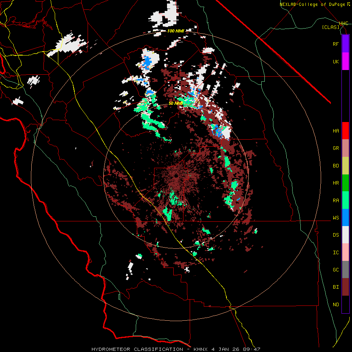Select the GR dusty-pink legend swatch
Image resolution: width=352 pixels, height=352 pixels.
click(345, 148)
